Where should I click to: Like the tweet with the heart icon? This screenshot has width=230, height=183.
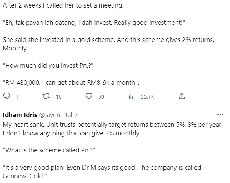click(89, 96)
